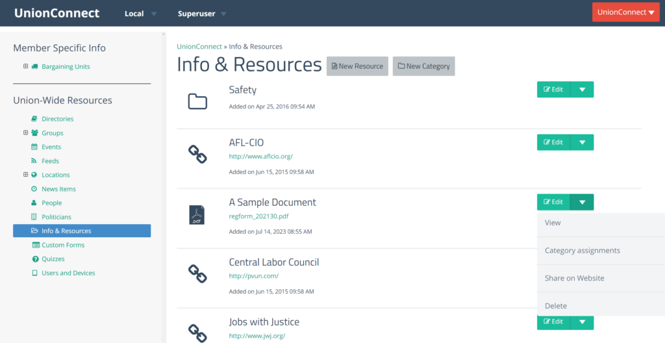The image size is (665, 343).
Task: Open the Local dropdown in top bar
Action: [x=140, y=14]
